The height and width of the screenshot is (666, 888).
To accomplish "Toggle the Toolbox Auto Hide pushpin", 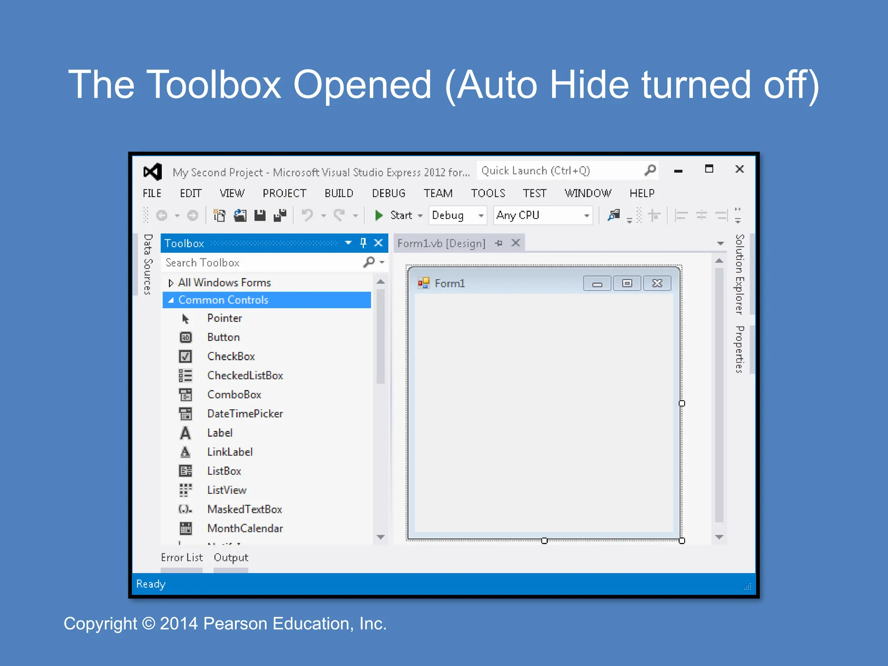I will pyautogui.click(x=363, y=243).
